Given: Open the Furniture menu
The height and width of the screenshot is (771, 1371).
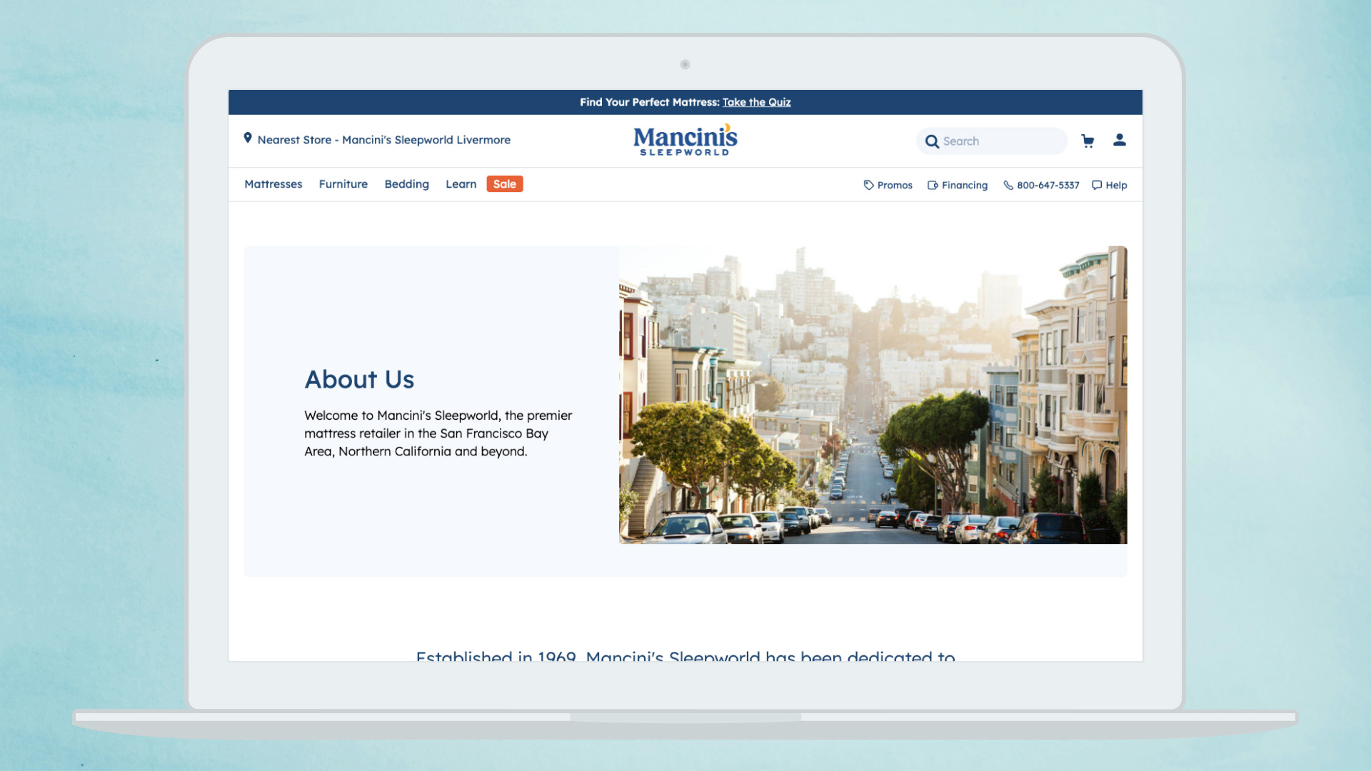Looking at the screenshot, I should 343,184.
